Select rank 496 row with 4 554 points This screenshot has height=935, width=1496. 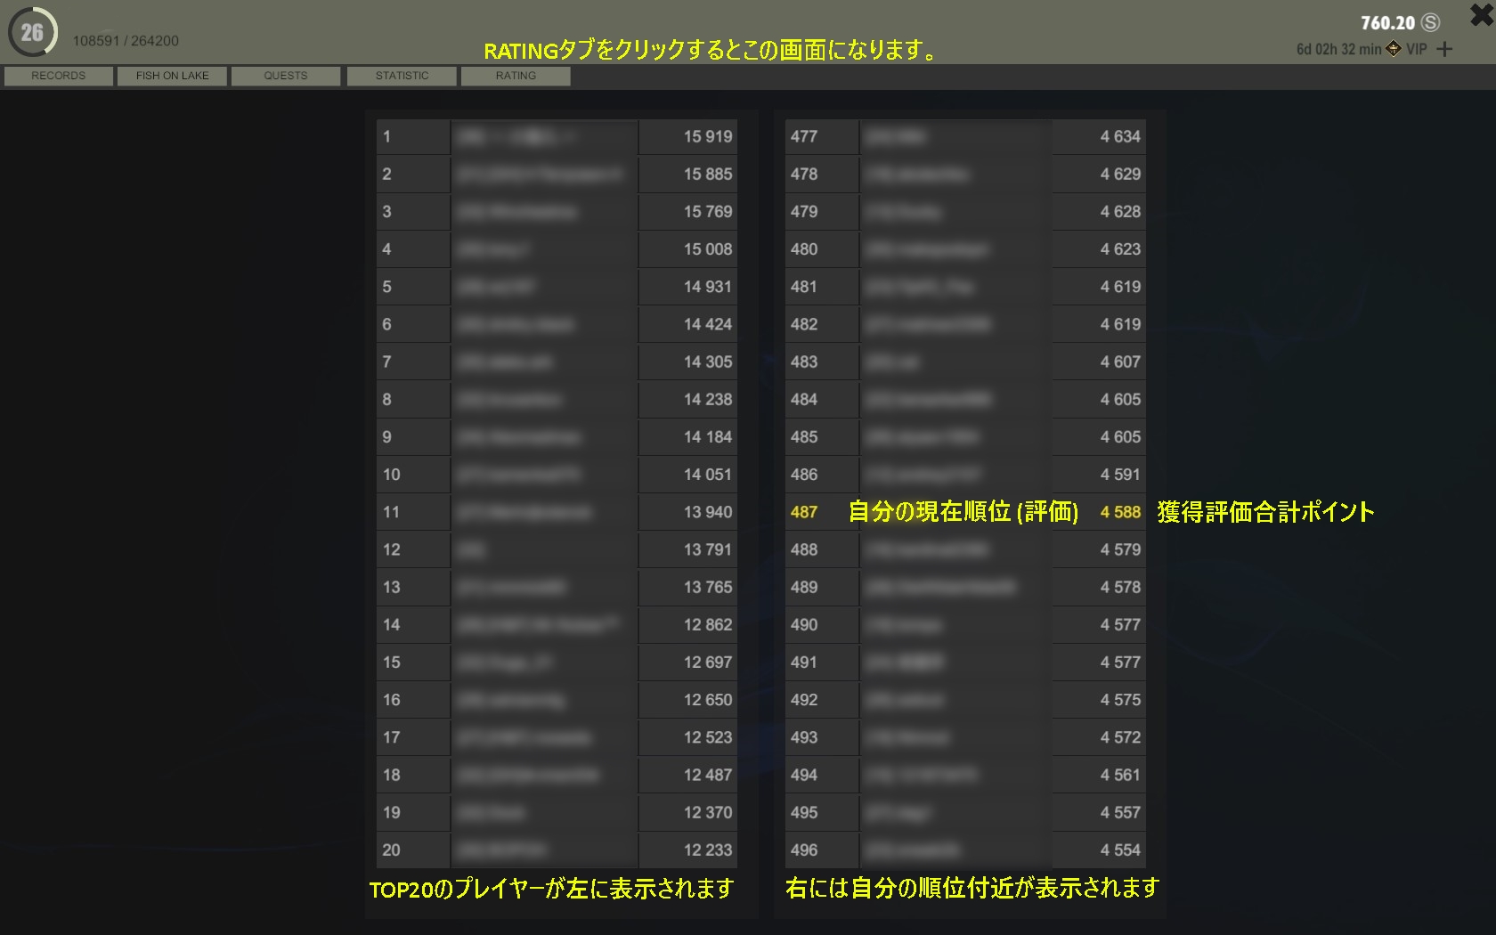click(x=964, y=850)
